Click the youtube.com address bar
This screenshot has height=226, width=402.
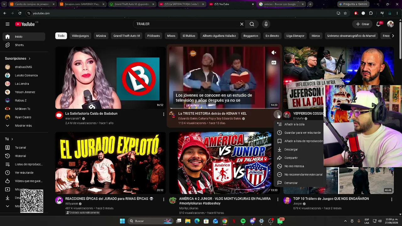tap(181, 13)
